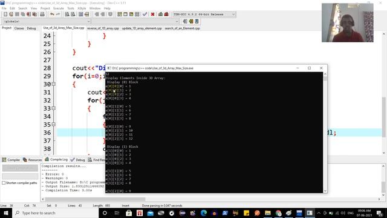Open Microsoft Edge from the taskbar
Image resolution: width=387 pixels, height=218 pixels.
(x=204, y=213)
